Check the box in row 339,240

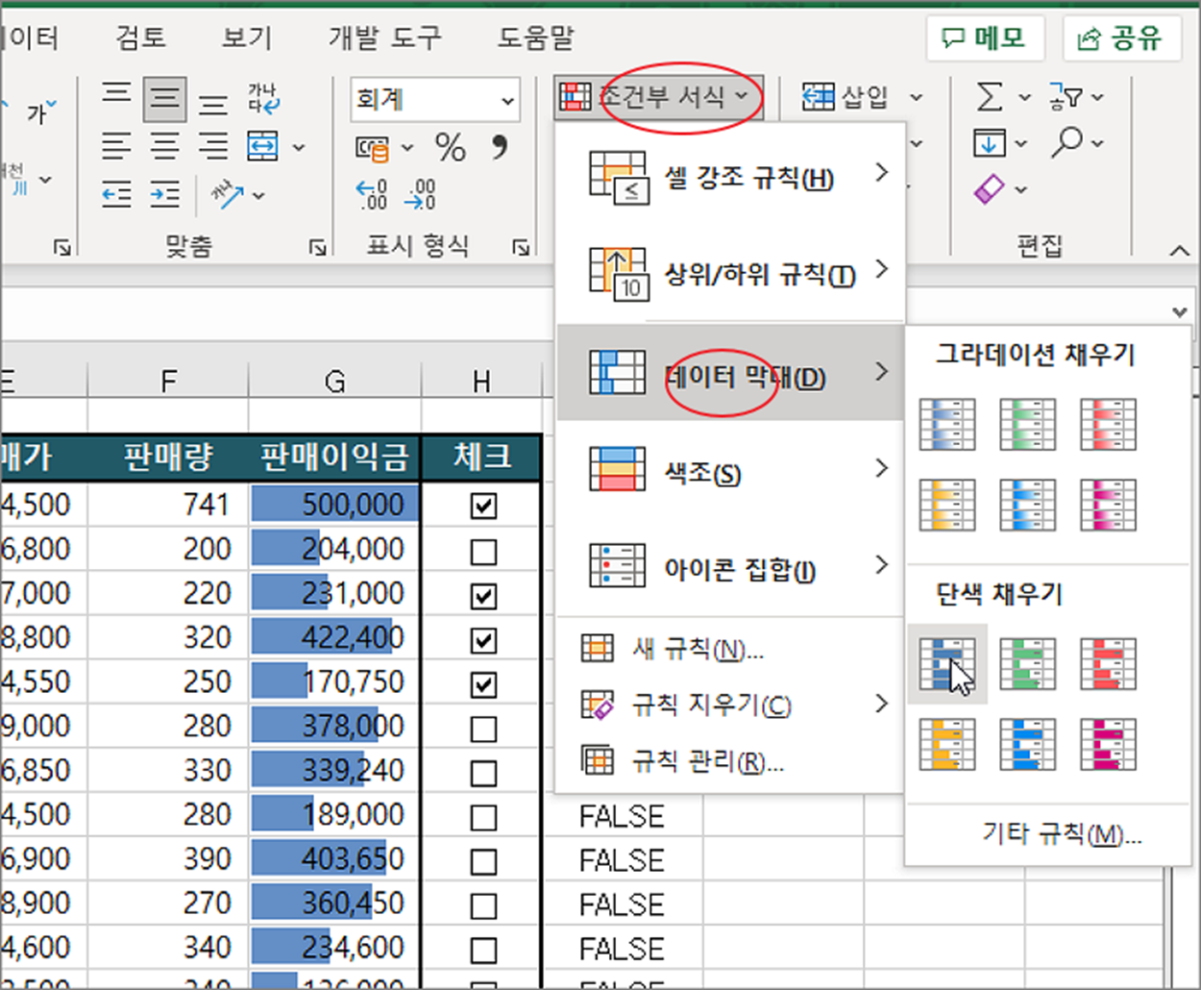[x=483, y=773]
